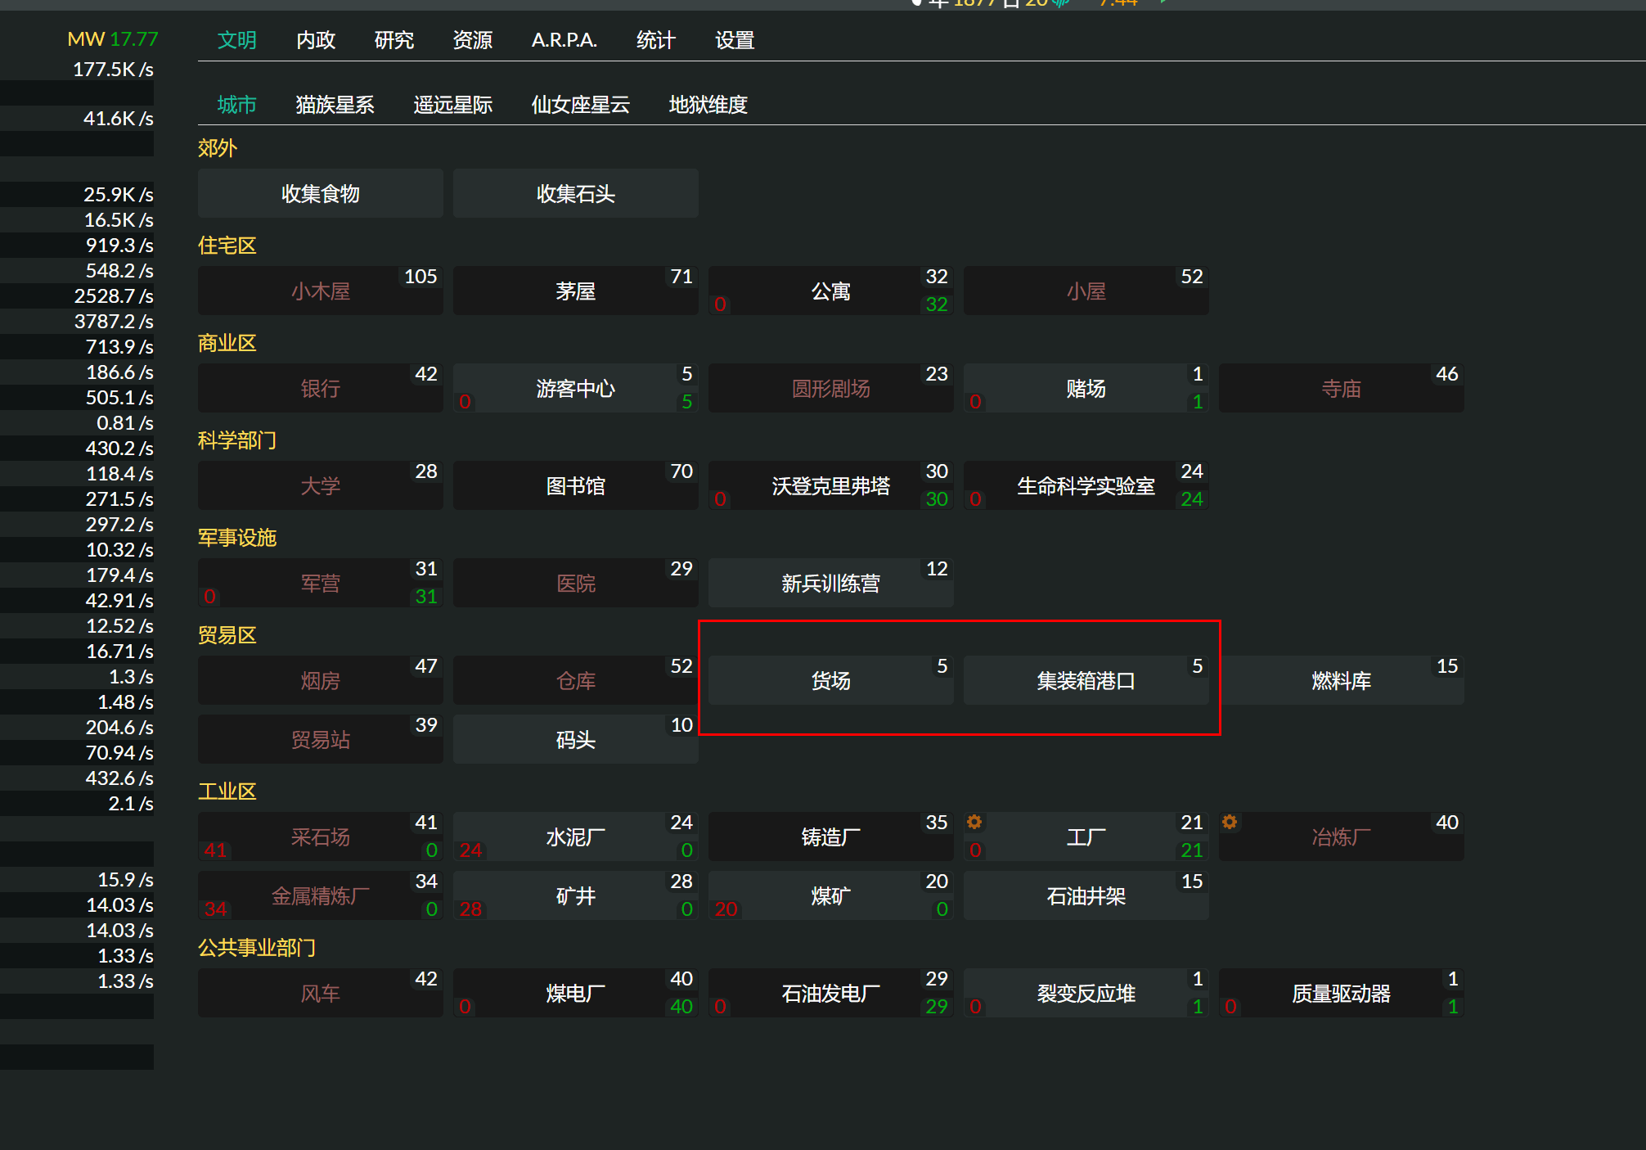The image size is (1646, 1150).
Task: Build another 新兵训练营
Action: (x=831, y=584)
